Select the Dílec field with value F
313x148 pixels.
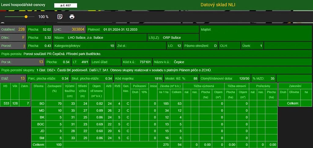point(13,37)
